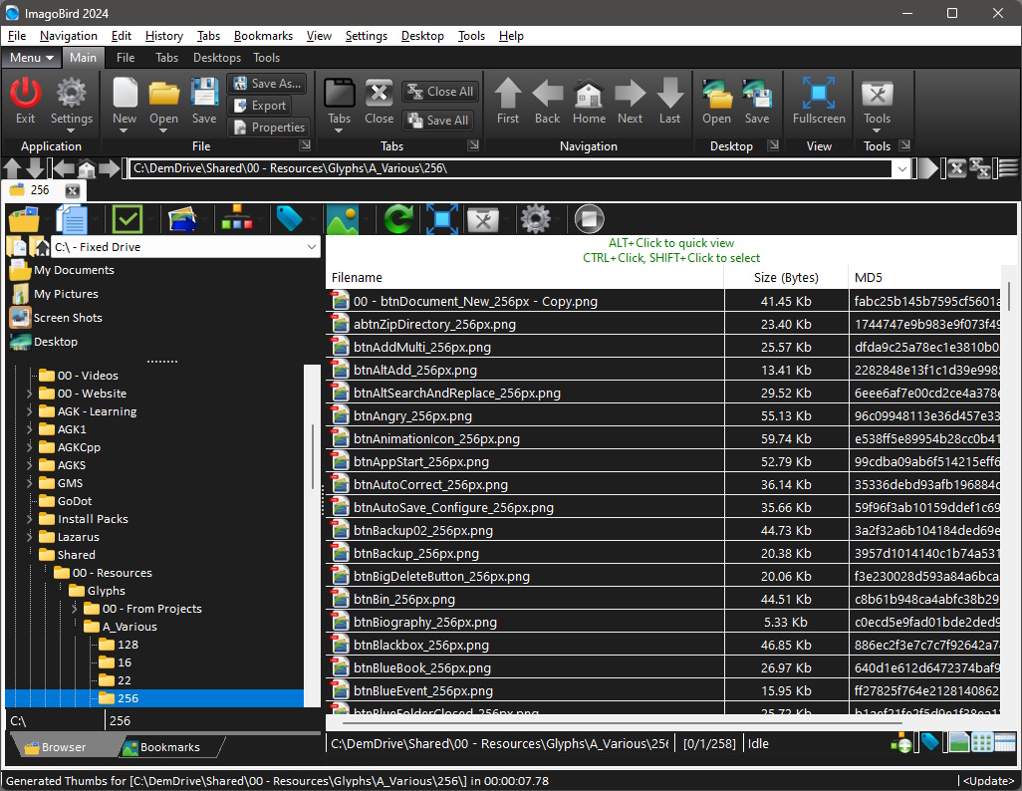This screenshot has width=1022, height=791.
Task: Sort by the Size (Bytes) column header
Action: 786,277
